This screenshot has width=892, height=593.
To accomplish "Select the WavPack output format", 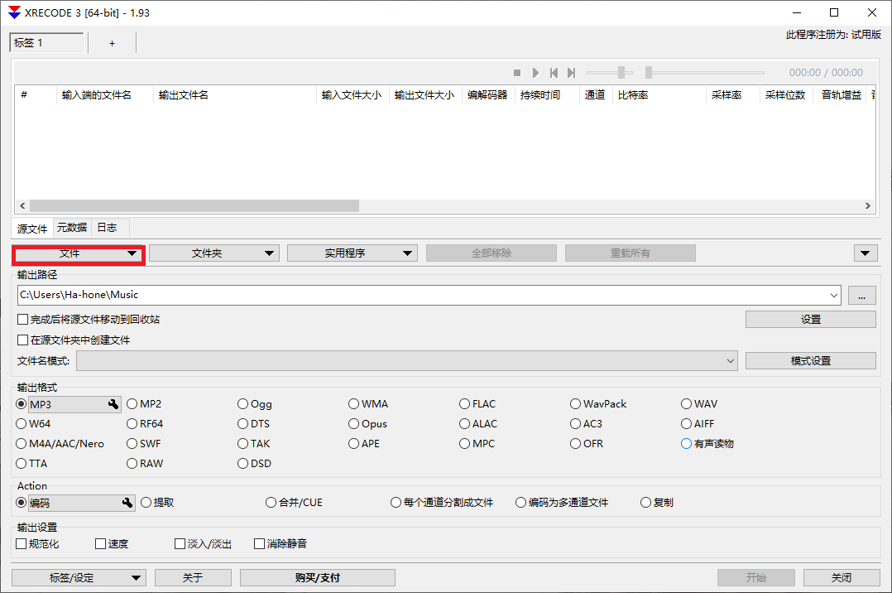I will click(598, 404).
